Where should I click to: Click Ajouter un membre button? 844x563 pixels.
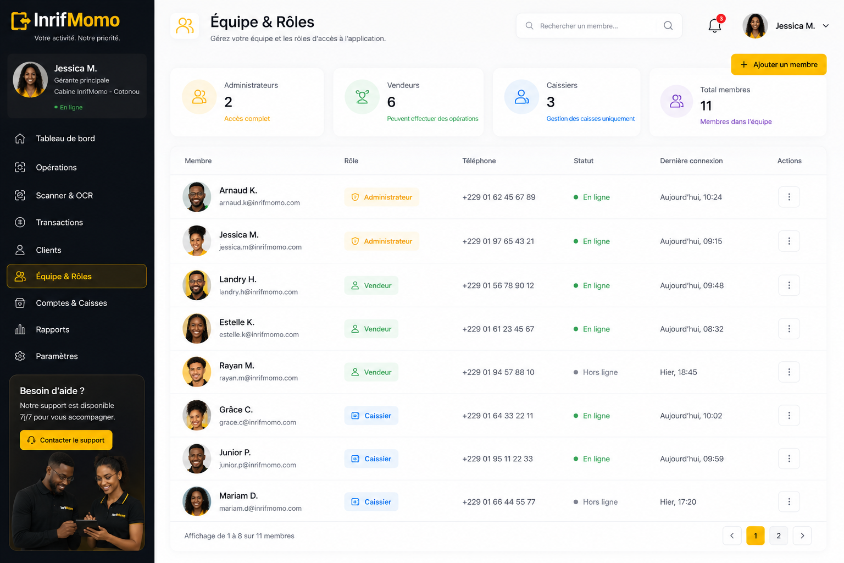tap(779, 64)
